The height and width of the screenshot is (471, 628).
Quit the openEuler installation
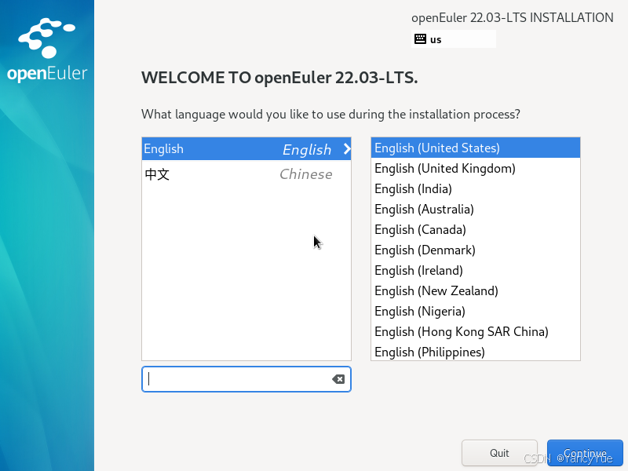(x=499, y=453)
